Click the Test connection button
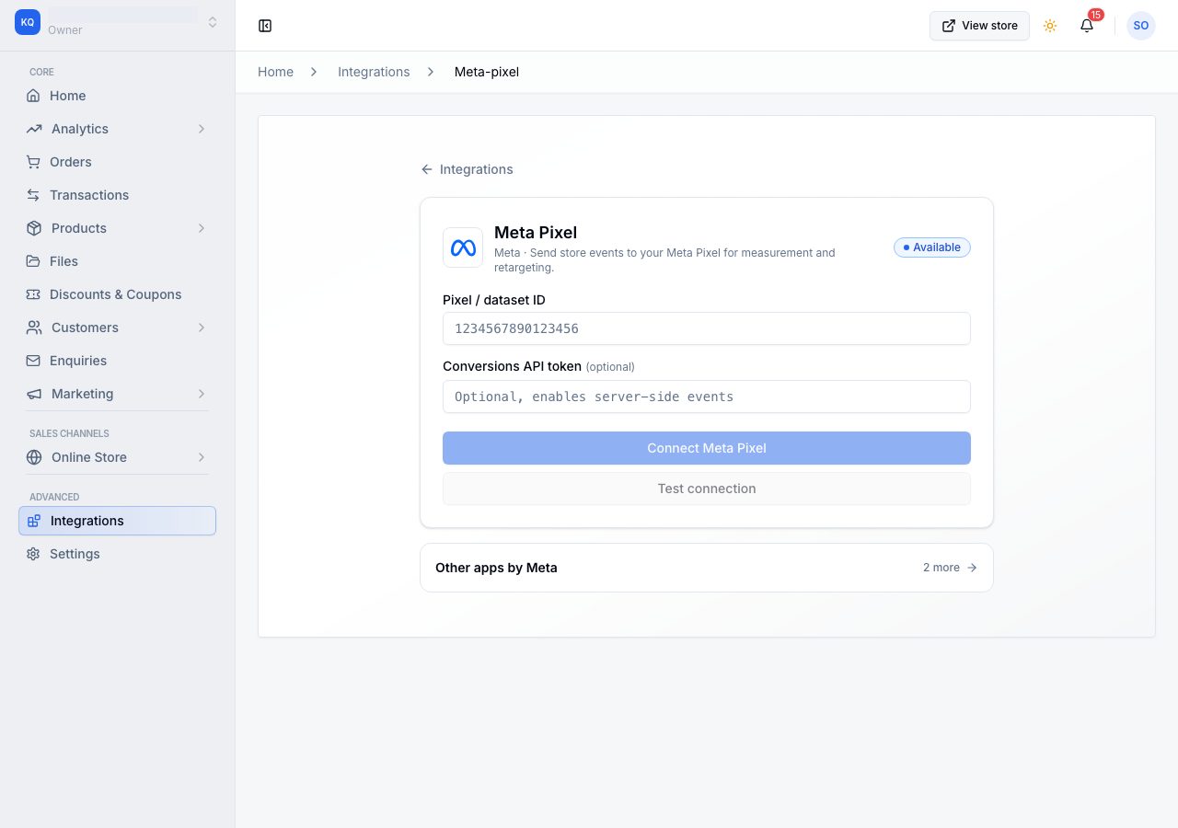The height and width of the screenshot is (828, 1178). pos(707,489)
